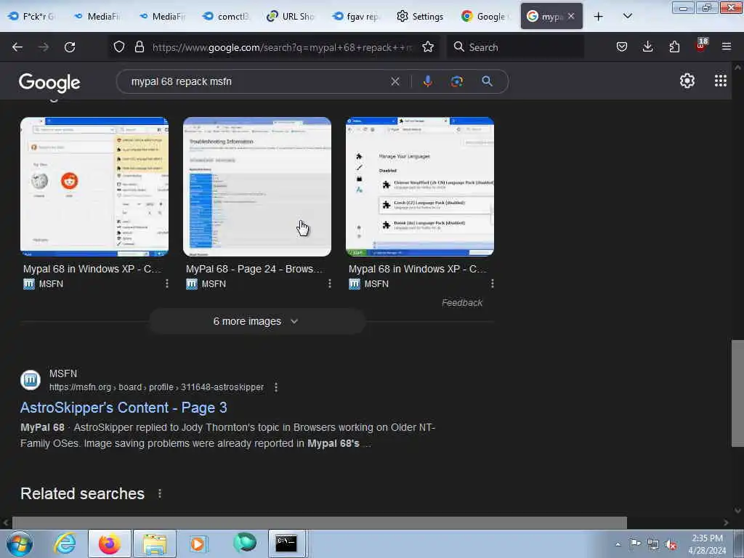Open the third Mypal 68 in Windows XP caption

(418, 269)
